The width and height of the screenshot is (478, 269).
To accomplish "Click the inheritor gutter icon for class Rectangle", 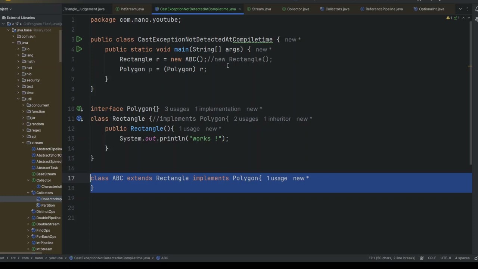I will (80, 118).
